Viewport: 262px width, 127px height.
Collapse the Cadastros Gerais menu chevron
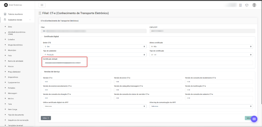30,20
